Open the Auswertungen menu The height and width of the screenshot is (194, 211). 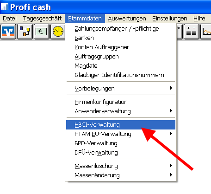tap(127, 19)
